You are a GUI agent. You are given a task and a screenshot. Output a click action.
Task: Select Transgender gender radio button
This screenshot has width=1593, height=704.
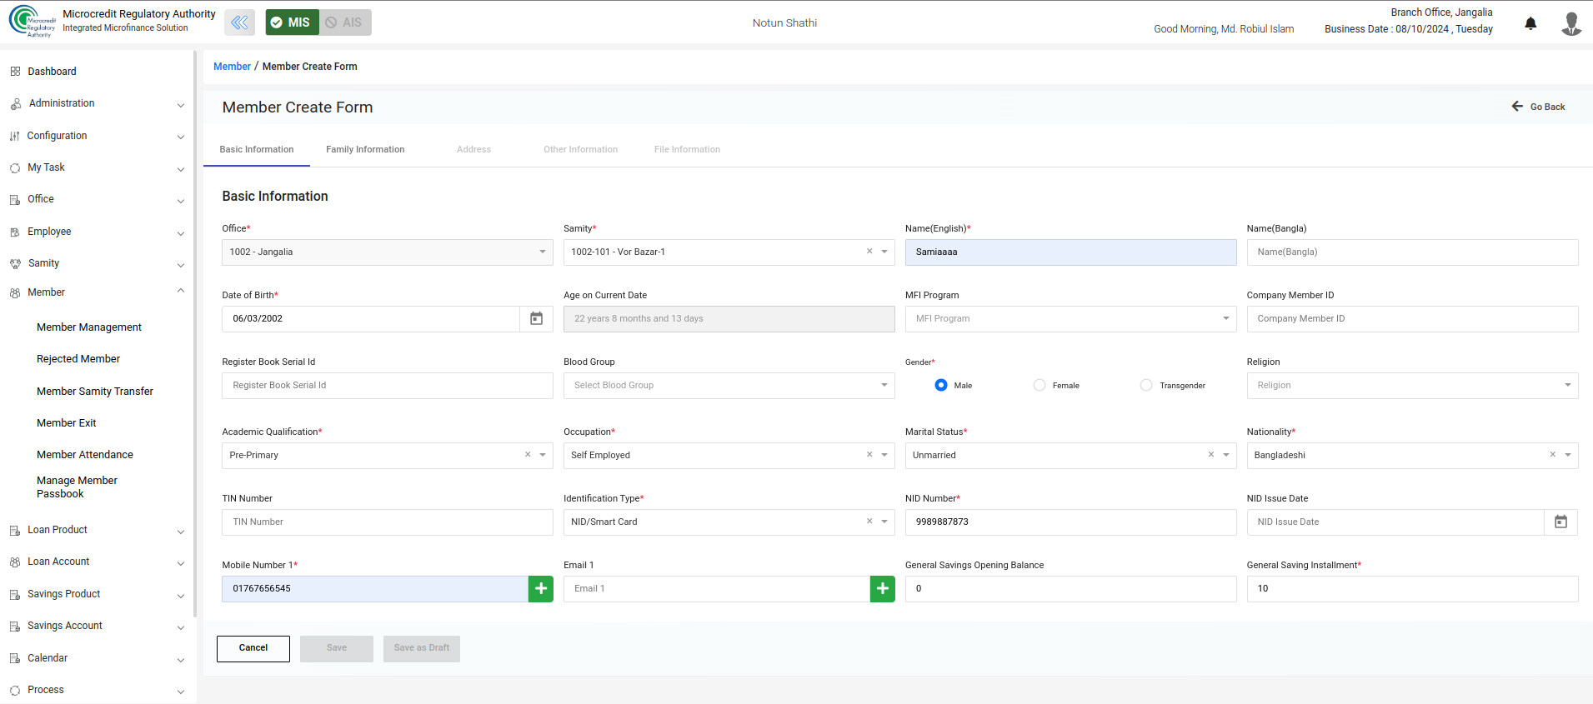click(1146, 385)
